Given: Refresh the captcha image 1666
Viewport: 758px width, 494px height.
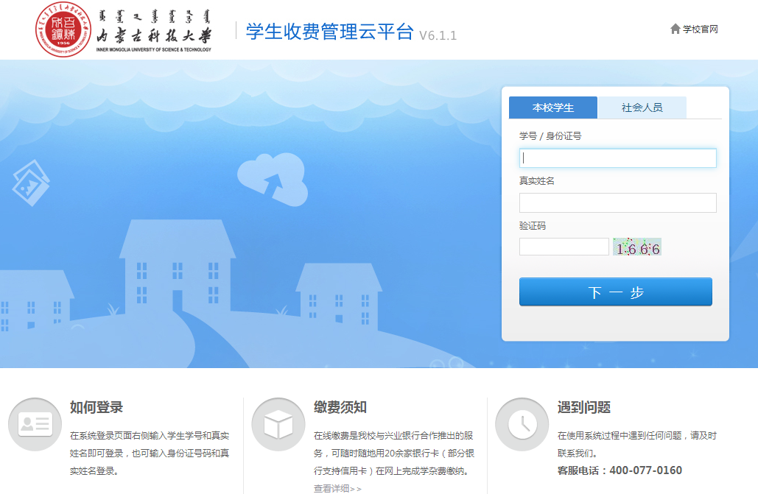Looking at the screenshot, I should click(637, 247).
